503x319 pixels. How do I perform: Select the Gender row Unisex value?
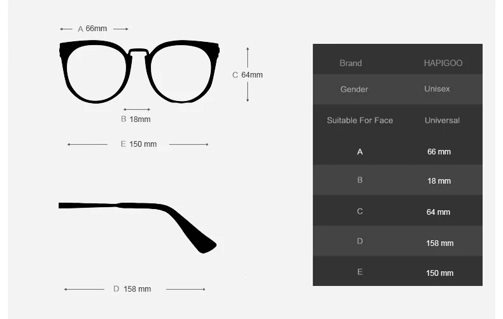pos(437,89)
